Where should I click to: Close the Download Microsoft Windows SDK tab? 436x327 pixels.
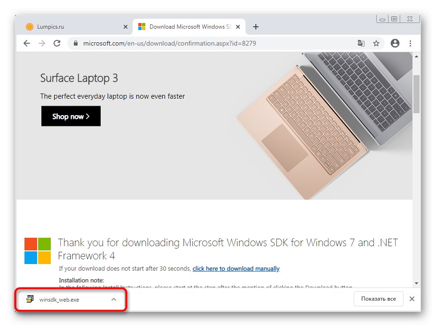point(238,27)
